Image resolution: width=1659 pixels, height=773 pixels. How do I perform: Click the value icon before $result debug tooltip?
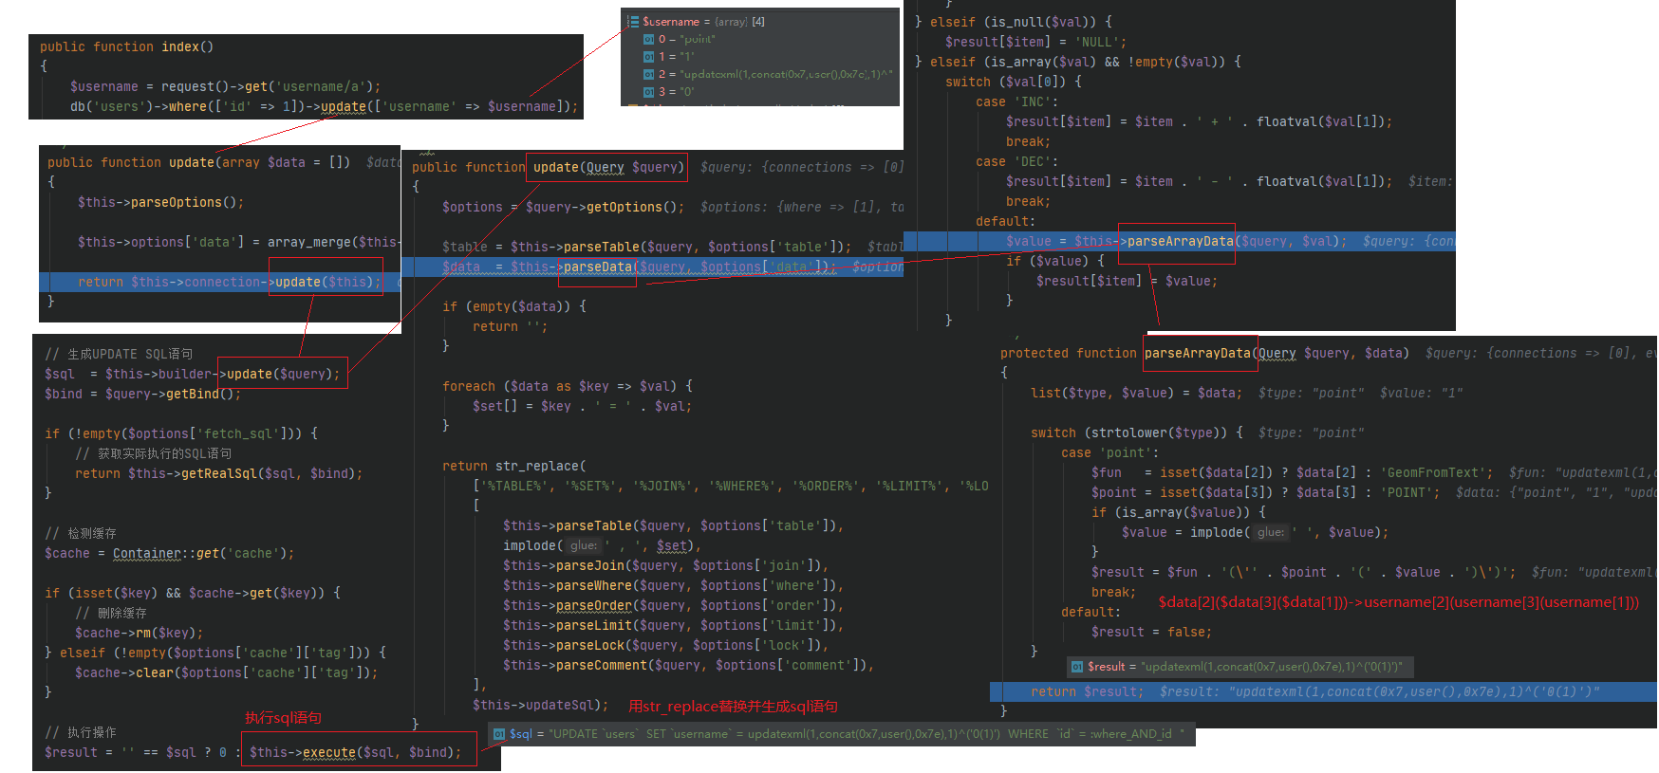(1077, 667)
